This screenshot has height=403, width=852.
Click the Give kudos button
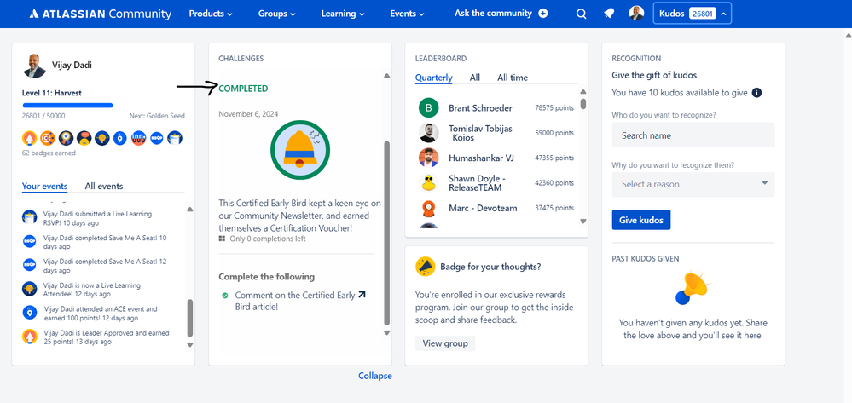click(641, 220)
